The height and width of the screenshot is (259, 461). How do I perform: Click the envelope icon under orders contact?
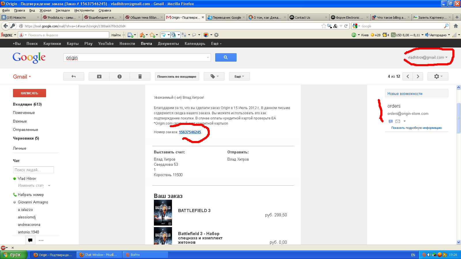pos(398,121)
